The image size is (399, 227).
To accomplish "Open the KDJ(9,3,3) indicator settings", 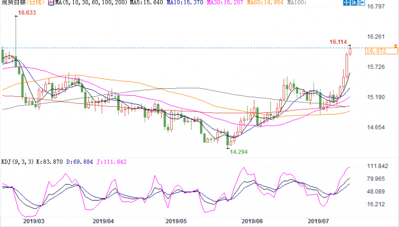I will pyautogui.click(x=17, y=162).
